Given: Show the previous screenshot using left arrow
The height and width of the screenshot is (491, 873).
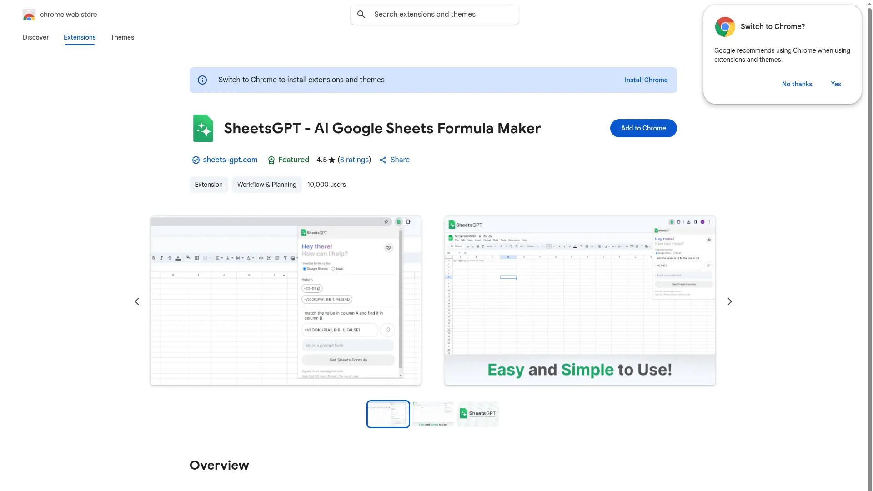Looking at the screenshot, I should click(x=137, y=301).
